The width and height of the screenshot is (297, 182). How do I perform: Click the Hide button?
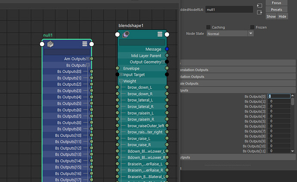pyautogui.click(x=282, y=16)
